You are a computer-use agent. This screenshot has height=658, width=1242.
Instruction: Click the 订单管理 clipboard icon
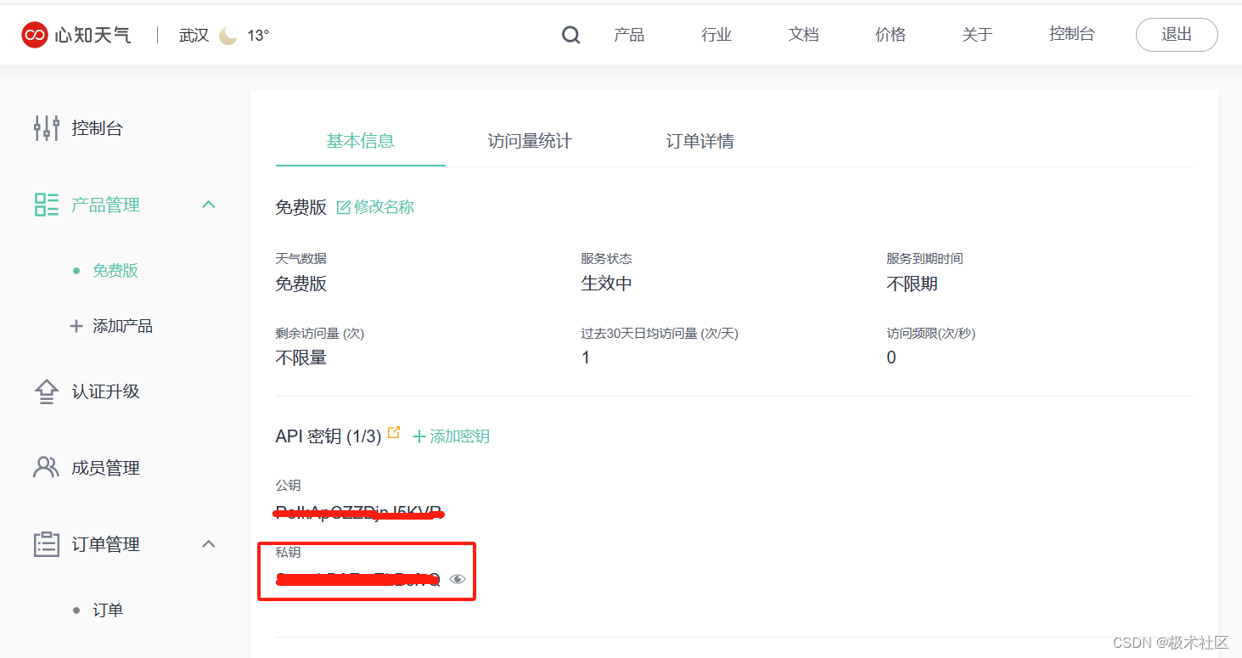[47, 544]
